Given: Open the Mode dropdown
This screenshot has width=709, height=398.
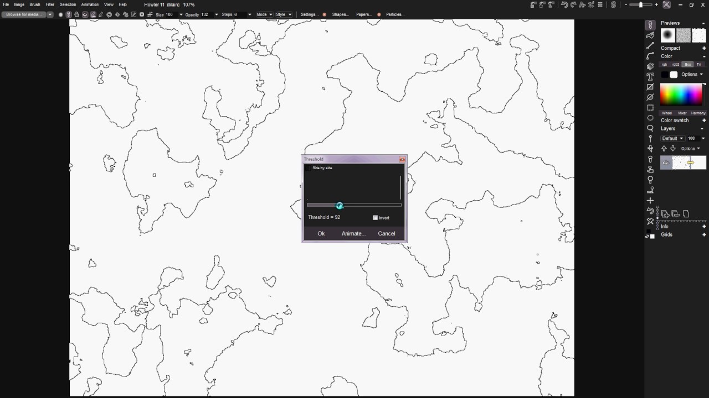Looking at the screenshot, I should point(264,14).
